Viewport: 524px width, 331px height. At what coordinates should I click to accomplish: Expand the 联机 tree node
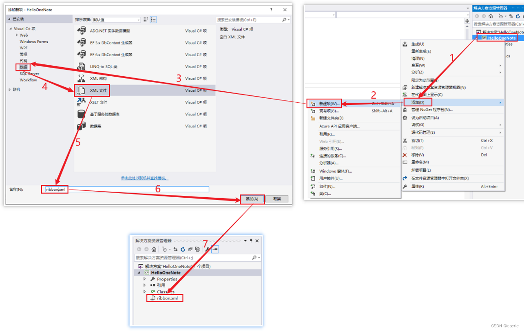[x=9, y=90]
